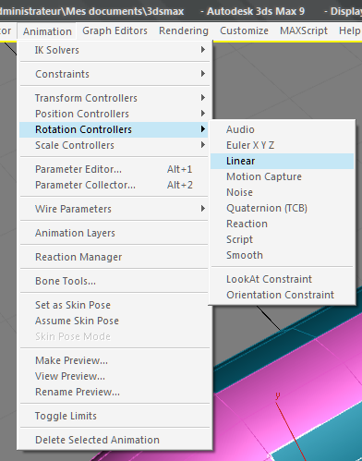Open Parameter Editor dialog
The height and width of the screenshot is (461, 362).
point(115,169)
